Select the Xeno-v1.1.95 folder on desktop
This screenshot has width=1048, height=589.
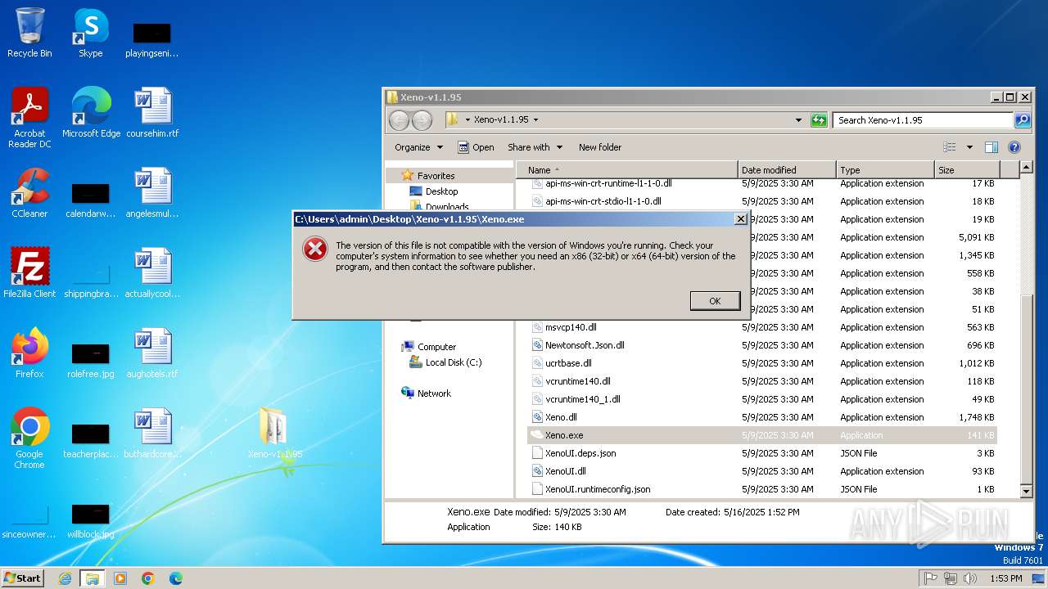pyautogui.click(x=275, y=434)
